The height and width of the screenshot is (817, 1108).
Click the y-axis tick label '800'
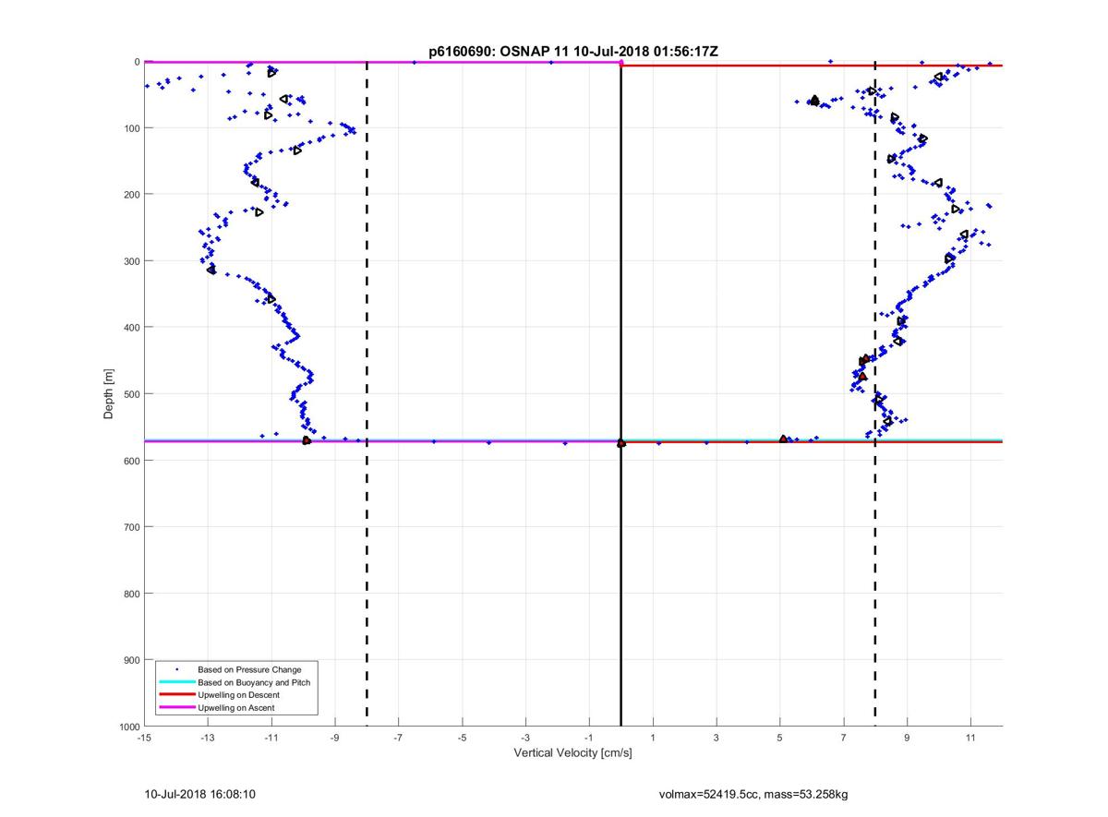[x=131, y=594]
